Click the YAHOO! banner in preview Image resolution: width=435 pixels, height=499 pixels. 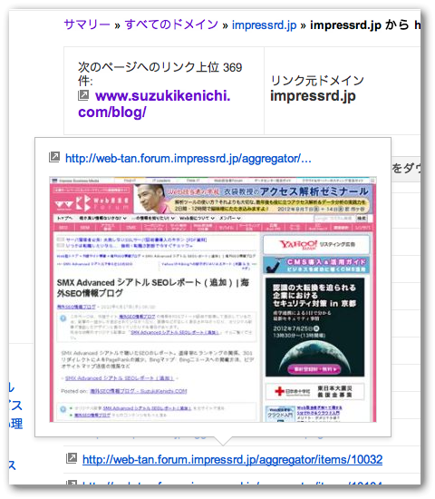(316, 244)
